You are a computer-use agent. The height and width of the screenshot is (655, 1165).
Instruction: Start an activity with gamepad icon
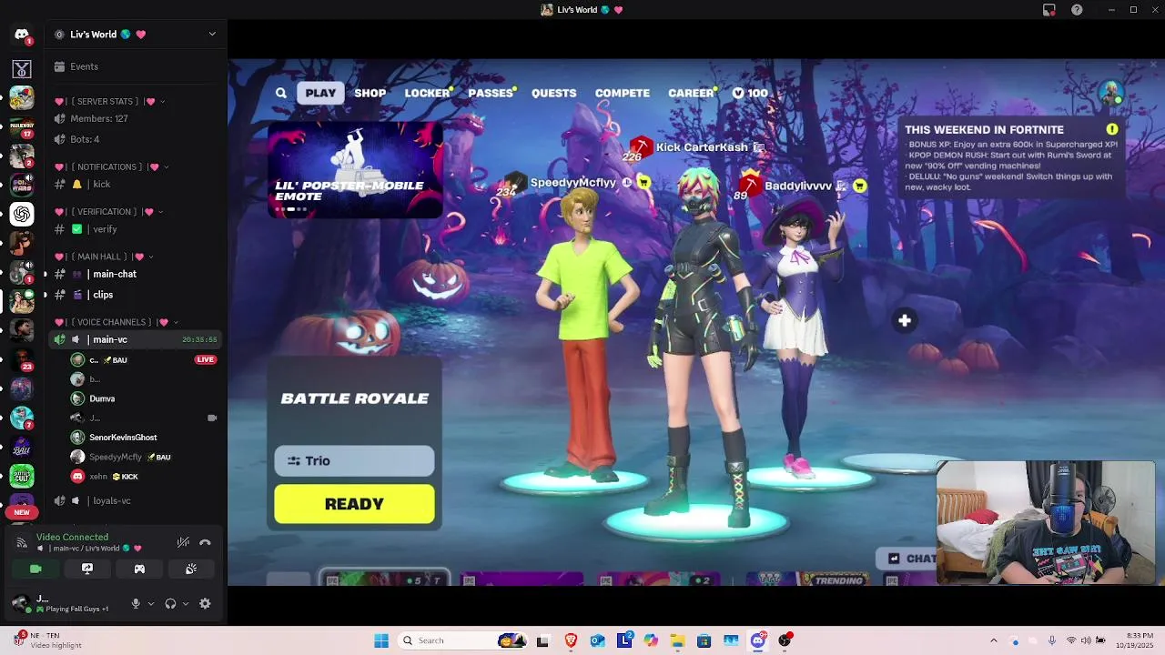tap(139, 569)
